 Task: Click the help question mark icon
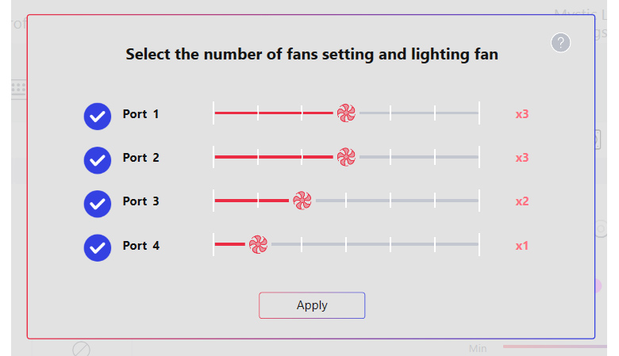pyautogui.click(x=560, y=43)
